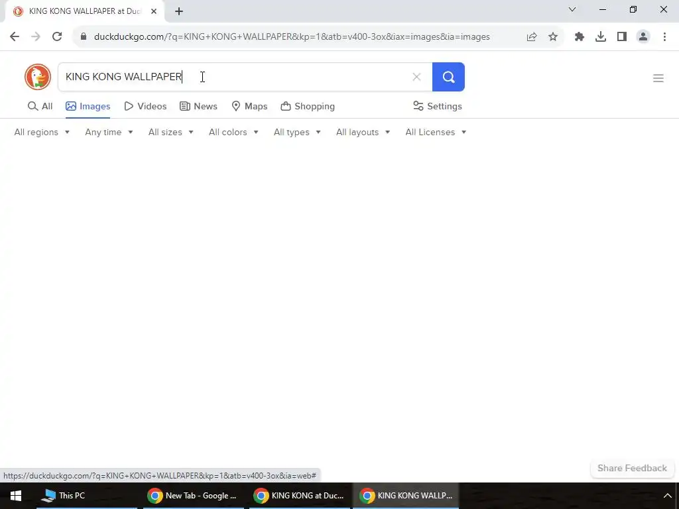Reload the page
679x509 pixels.
(x=57, y=37)
